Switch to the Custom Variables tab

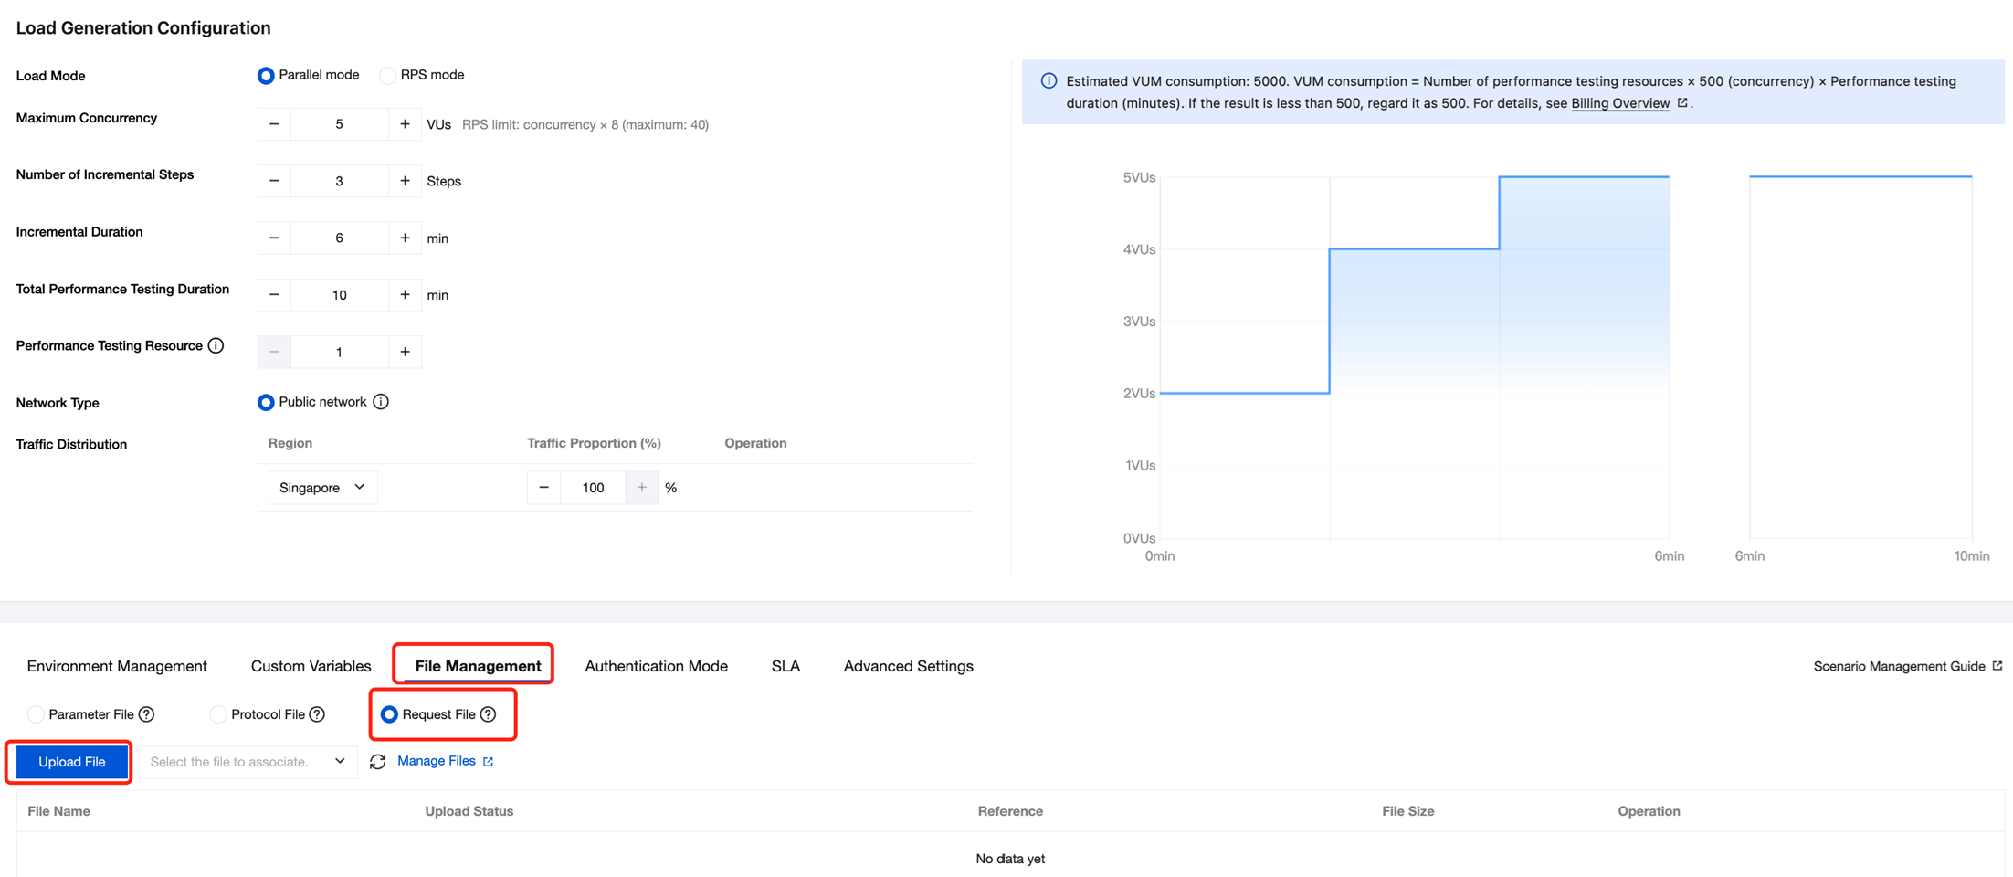(311, 666)
